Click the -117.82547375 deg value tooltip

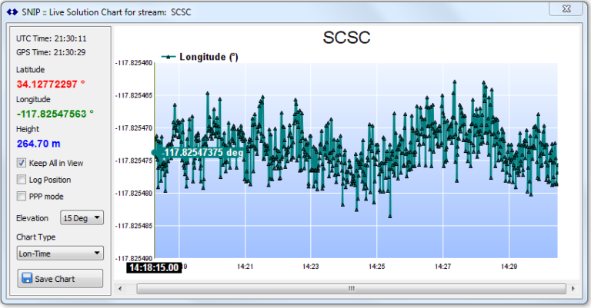tap(202, 152)
